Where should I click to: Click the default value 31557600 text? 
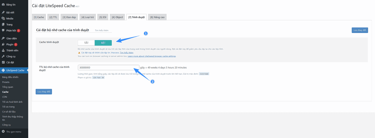pos(204,74)
